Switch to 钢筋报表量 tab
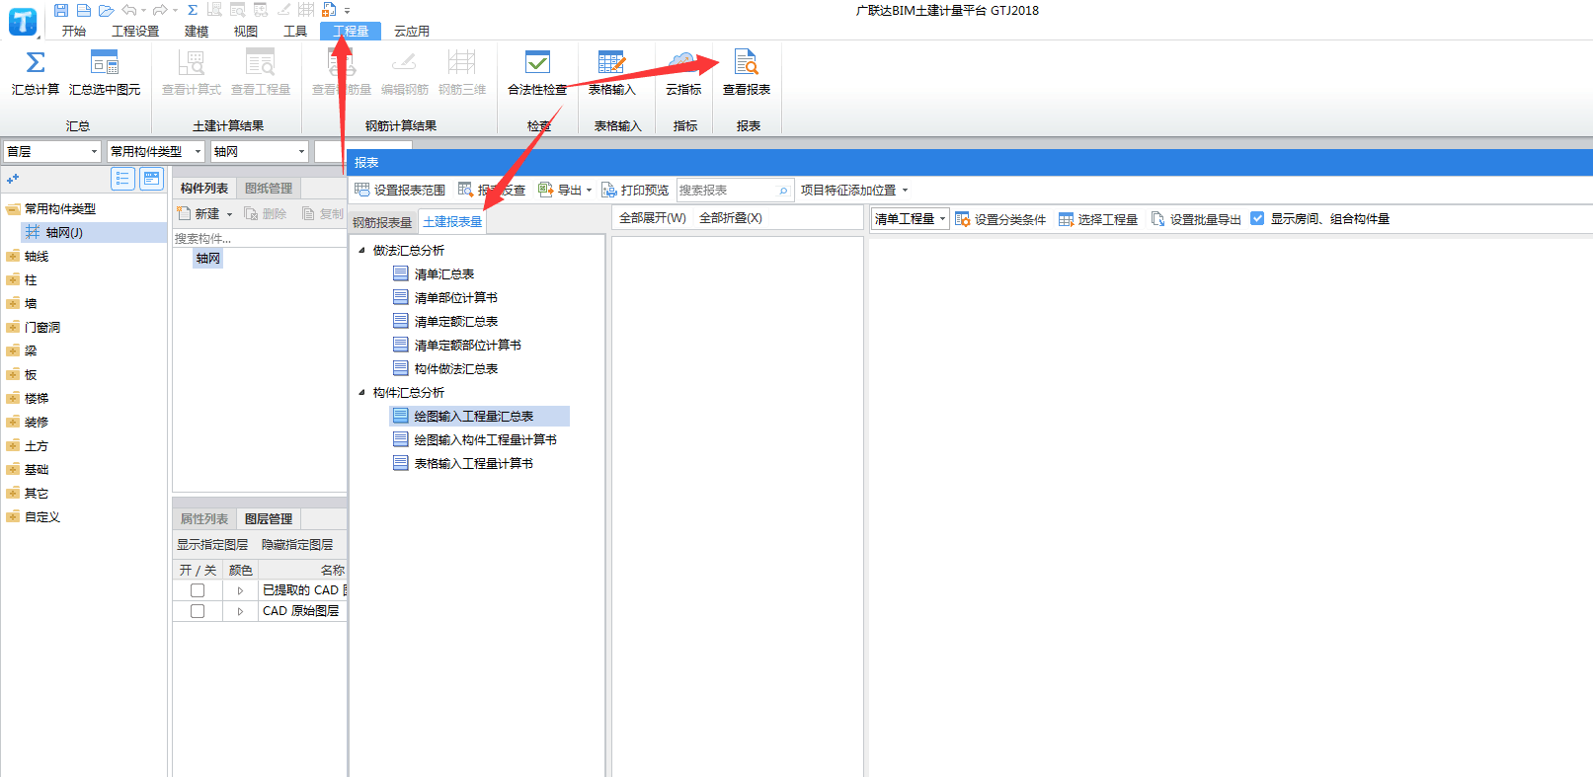This screenshot has height=777, width=1593. tap(382, 222)
